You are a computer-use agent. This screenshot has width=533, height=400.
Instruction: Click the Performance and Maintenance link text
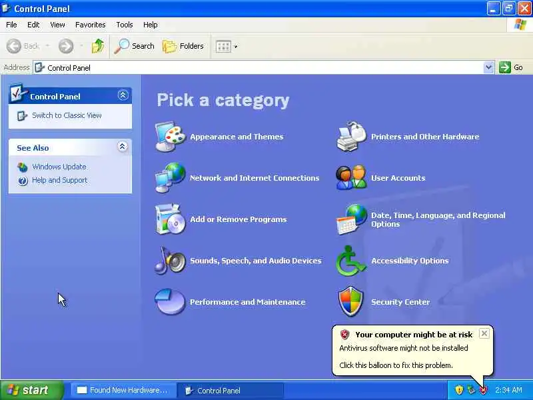(x=247, y=302)
